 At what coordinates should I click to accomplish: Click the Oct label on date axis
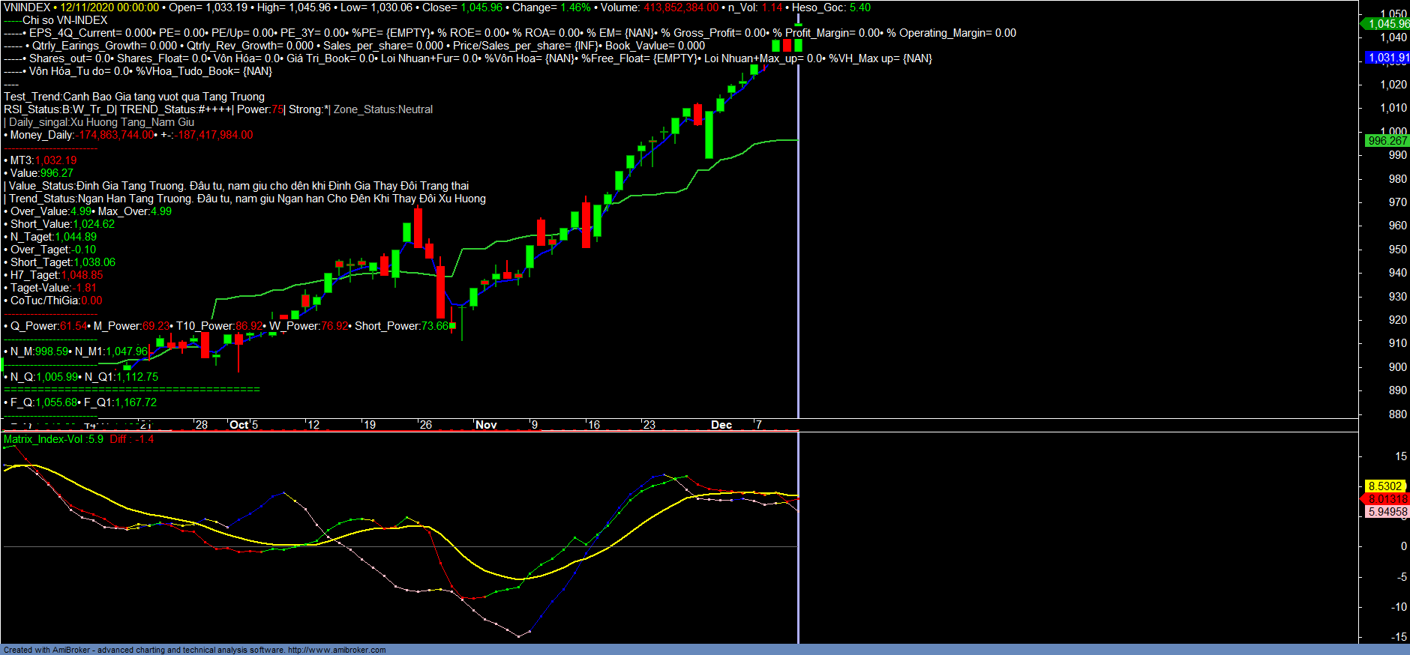(x=239, y=425)
